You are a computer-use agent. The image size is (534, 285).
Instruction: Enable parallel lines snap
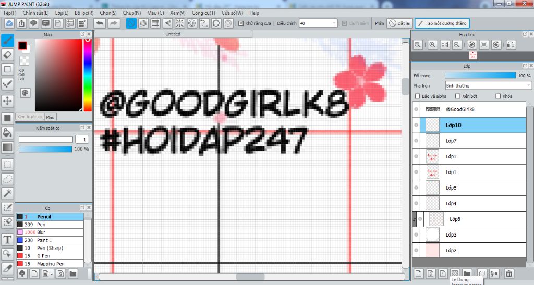click(x=143, y=23)
